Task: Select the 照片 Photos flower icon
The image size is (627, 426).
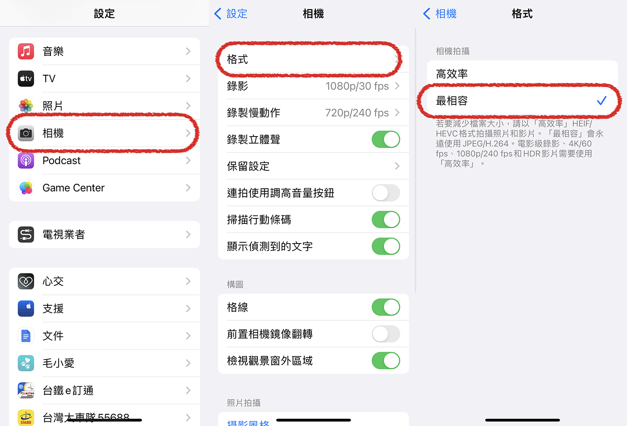Action: click(26, 106)
